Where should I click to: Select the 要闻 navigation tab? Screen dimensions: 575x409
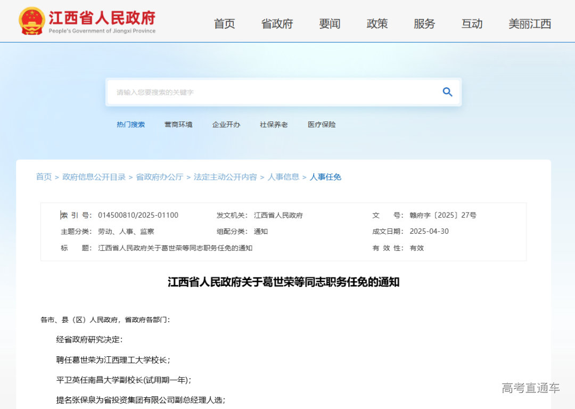(x=330, y=24)
